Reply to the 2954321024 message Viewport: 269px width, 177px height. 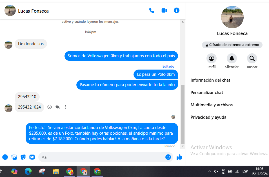pos(57,107)
